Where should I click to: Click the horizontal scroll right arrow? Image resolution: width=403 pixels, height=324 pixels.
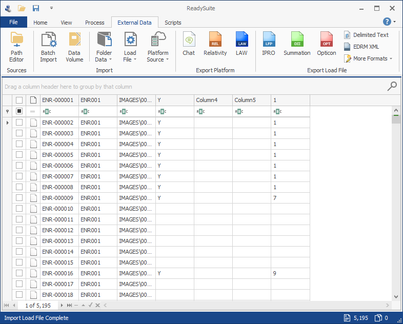click(388, 305)
